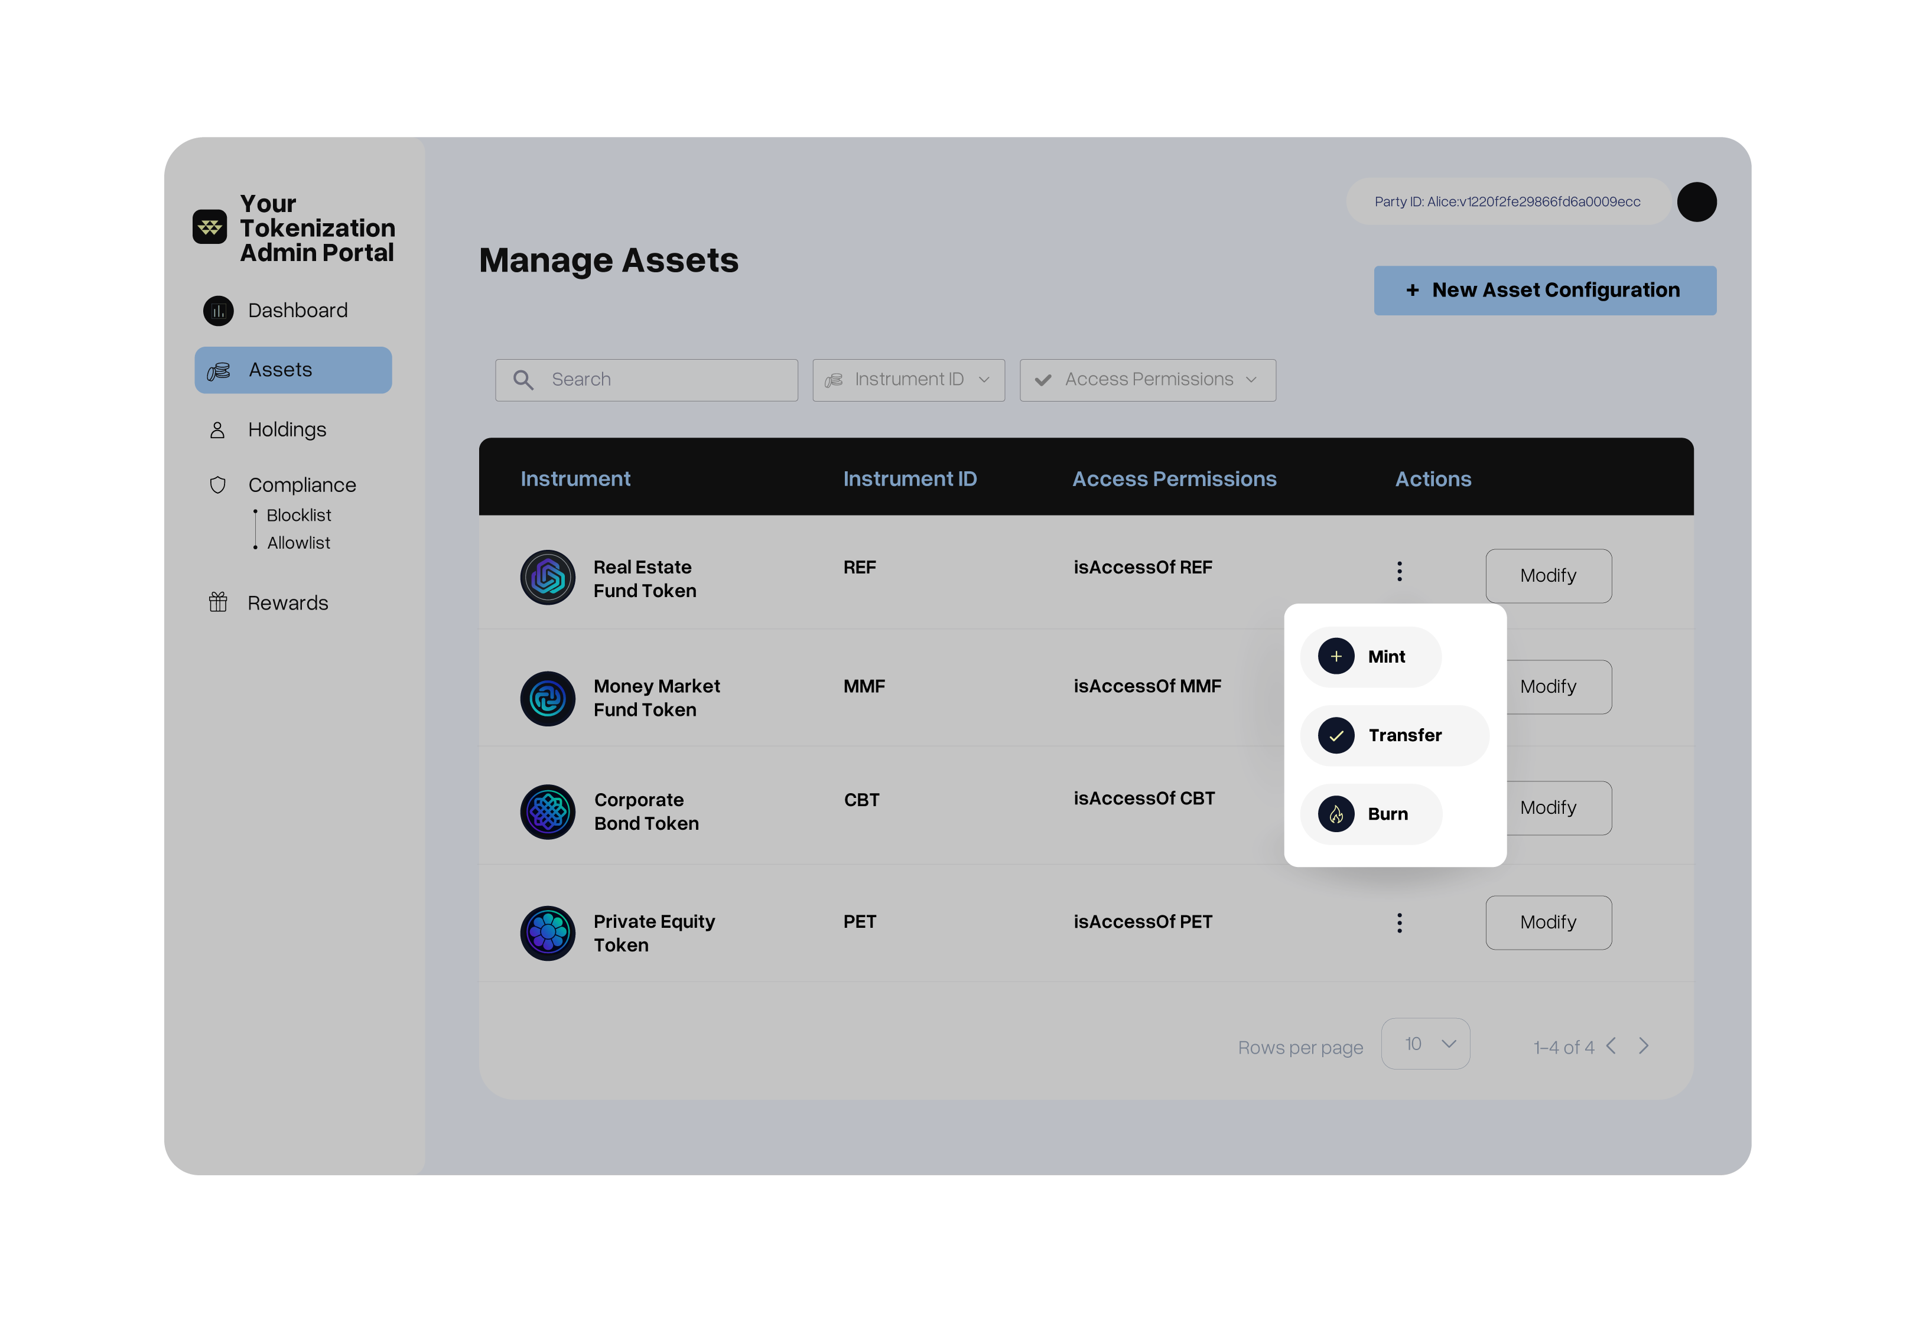Open the profile avatar circle
The width and height of the screenshot is (1916, 1330).
(x=1696, y=203)
